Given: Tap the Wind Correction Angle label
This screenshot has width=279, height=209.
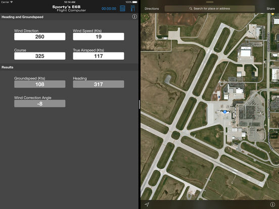Looking at the screenshot, I should [33, 97].
